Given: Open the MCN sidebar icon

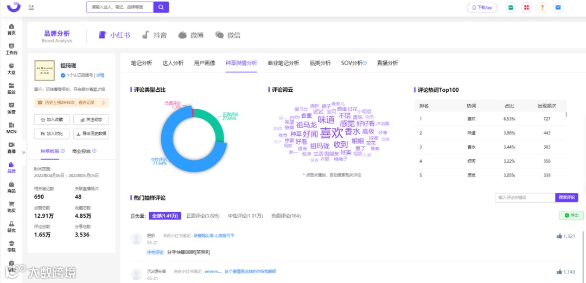Looking at the screenshot, I should pos(11,128).
